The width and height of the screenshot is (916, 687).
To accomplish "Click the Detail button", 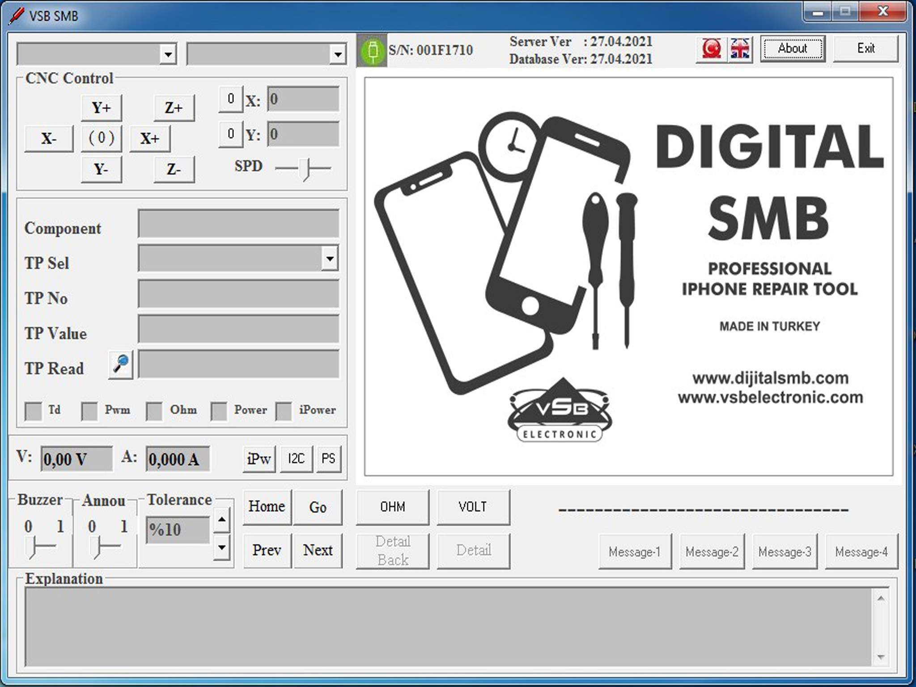I will coord(473,551).
